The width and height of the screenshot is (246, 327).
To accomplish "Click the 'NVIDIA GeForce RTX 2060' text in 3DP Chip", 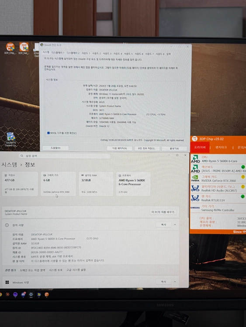I will click(218, 181).
